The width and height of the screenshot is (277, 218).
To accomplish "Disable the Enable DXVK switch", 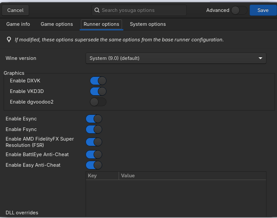I will coord(98,81).
